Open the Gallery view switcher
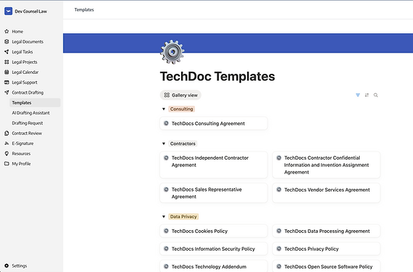This screenshot has height=272, width=413. click(x=181, y=95)
